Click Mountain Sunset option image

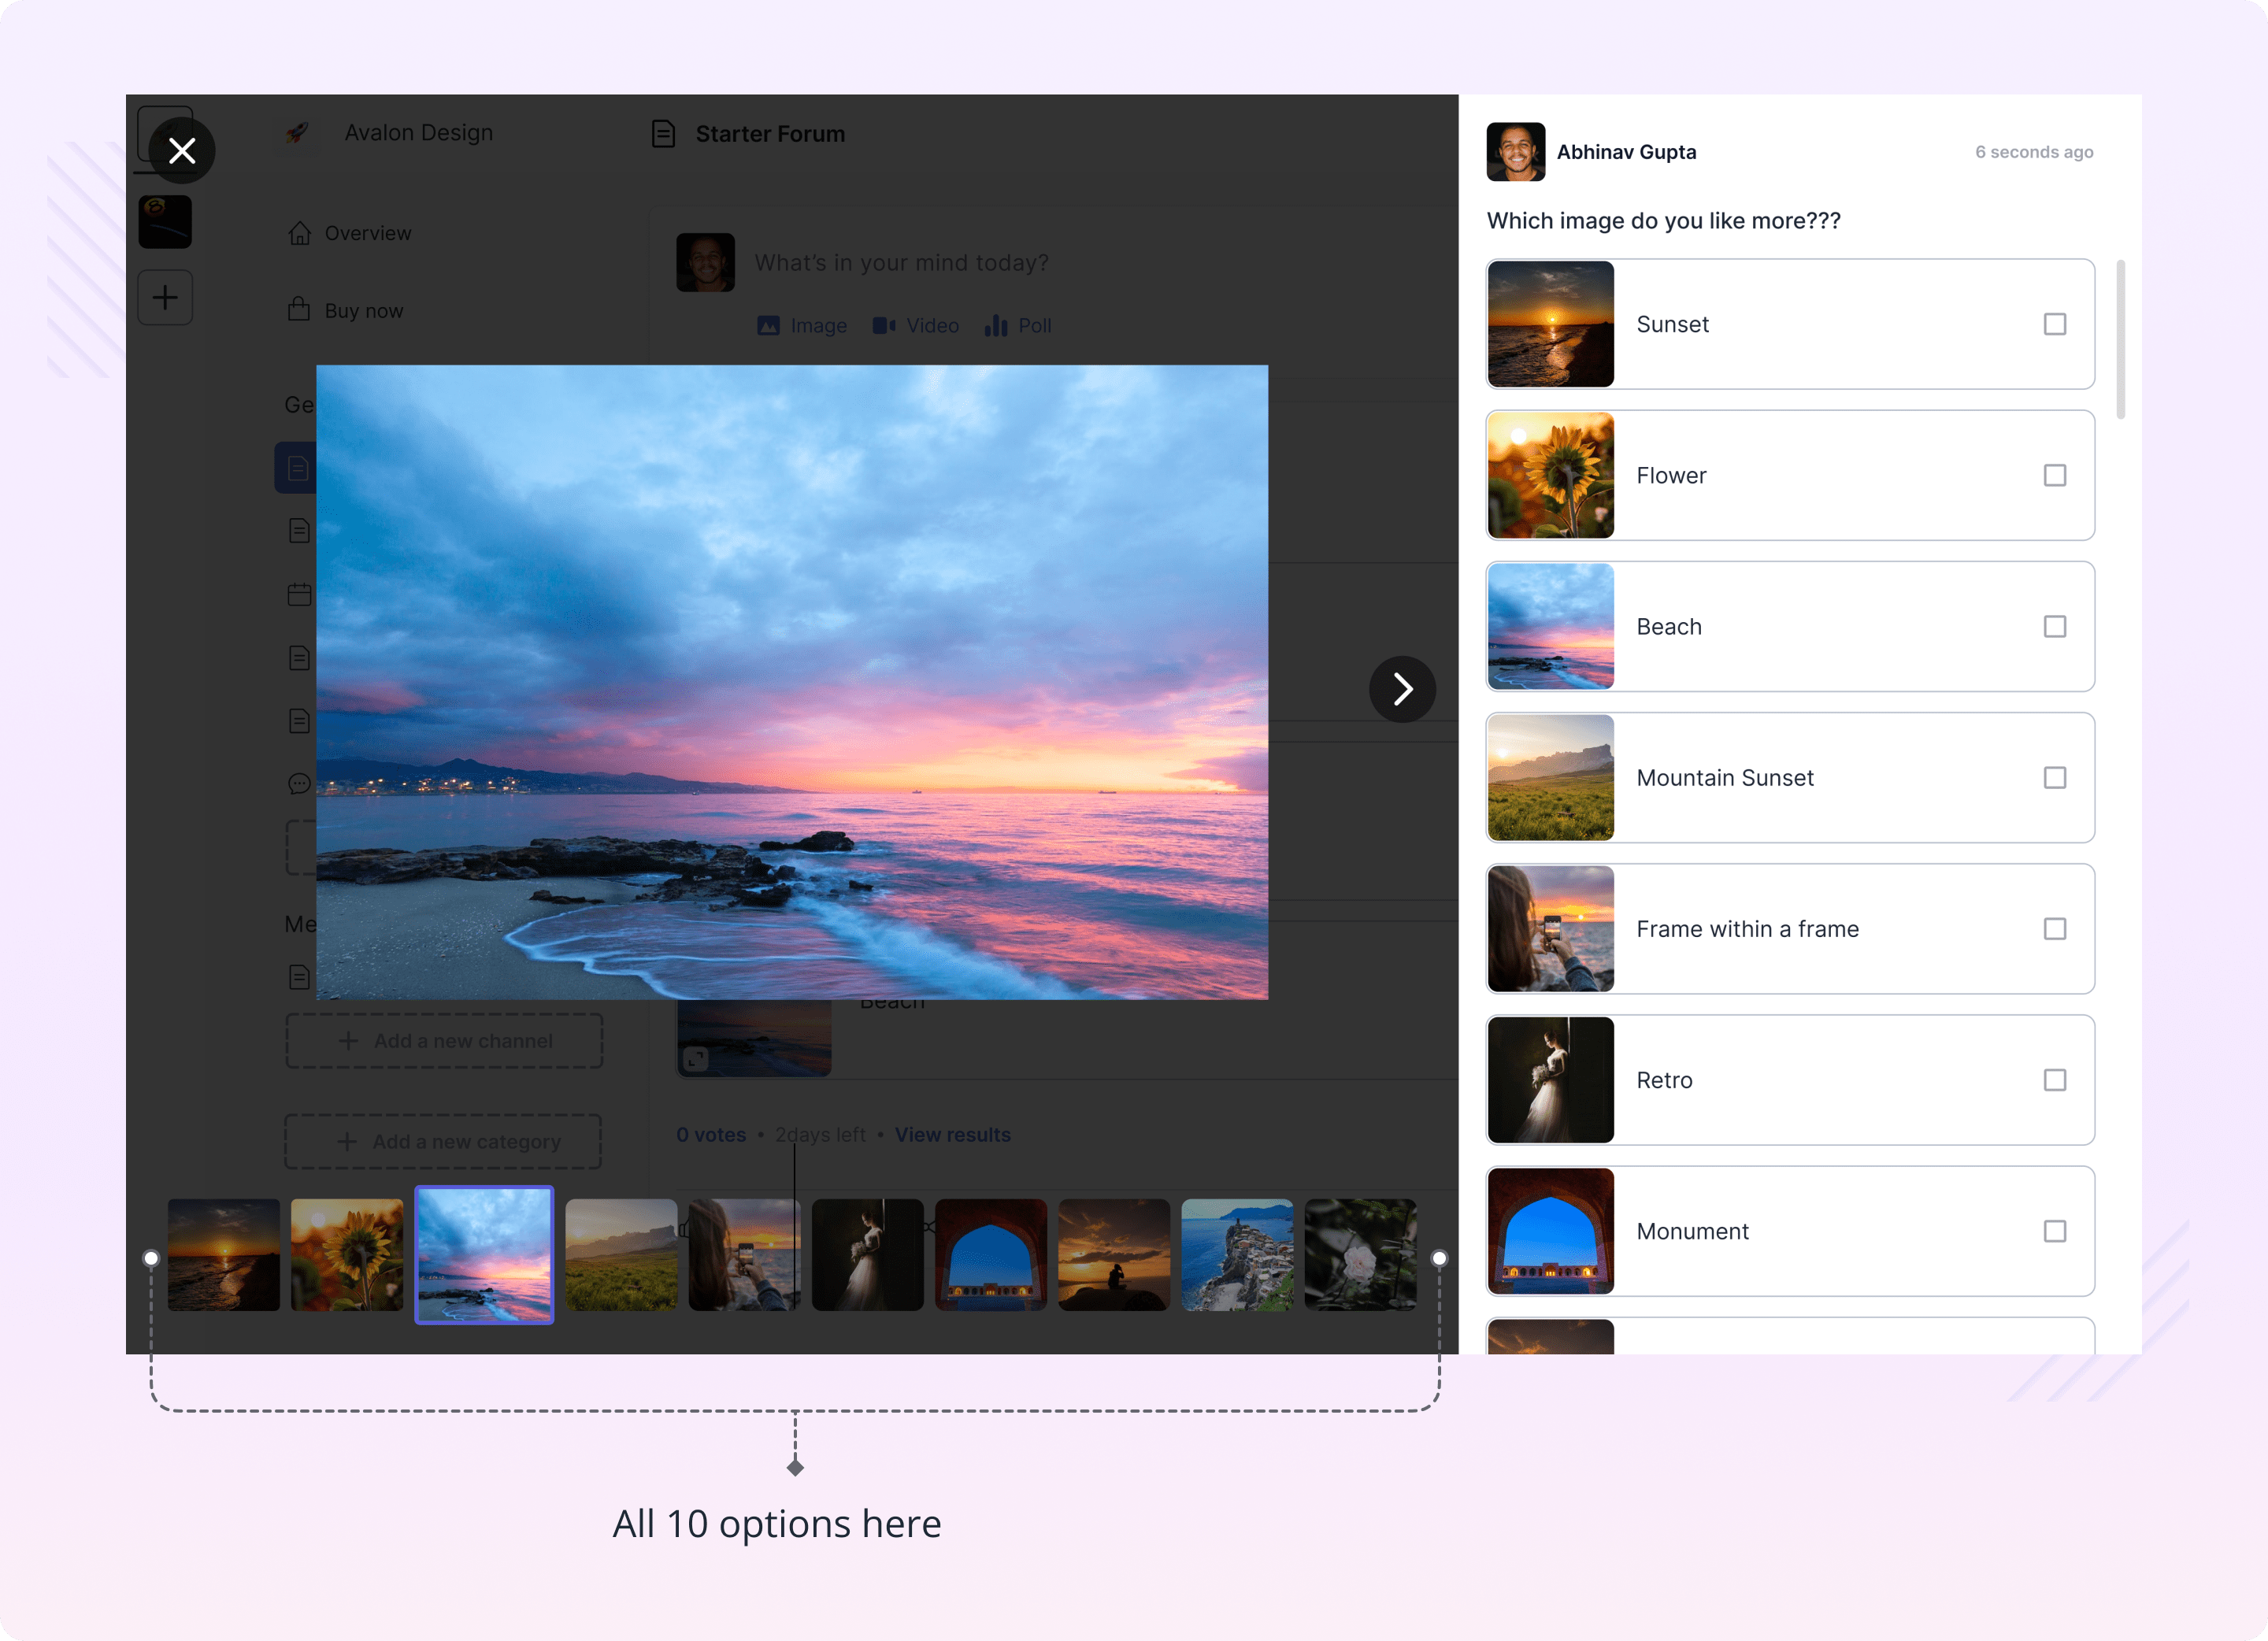click(x=1551, y=777)
